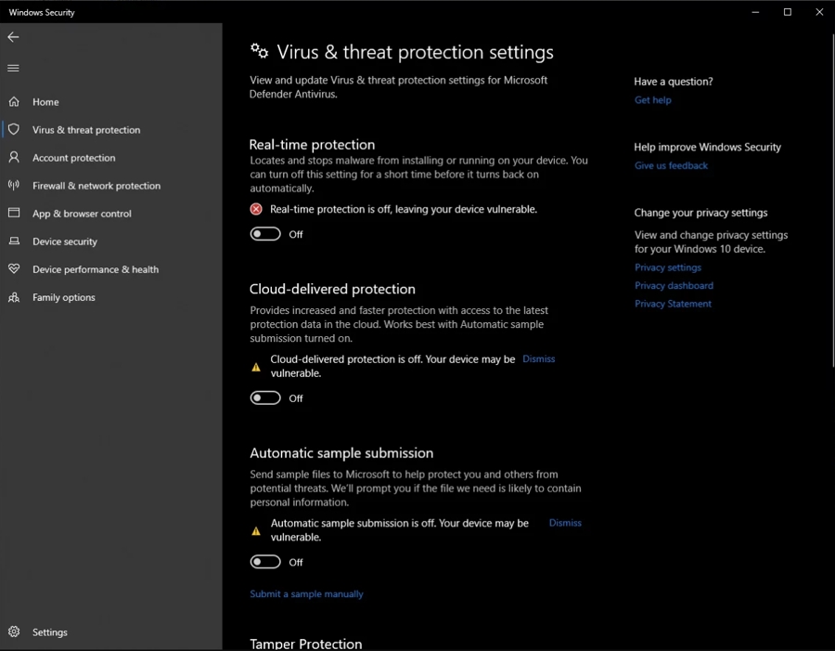The width and height of the screenshot is (835, 651).
Task: Click the Family options people icon
Action: coord(14,297)
